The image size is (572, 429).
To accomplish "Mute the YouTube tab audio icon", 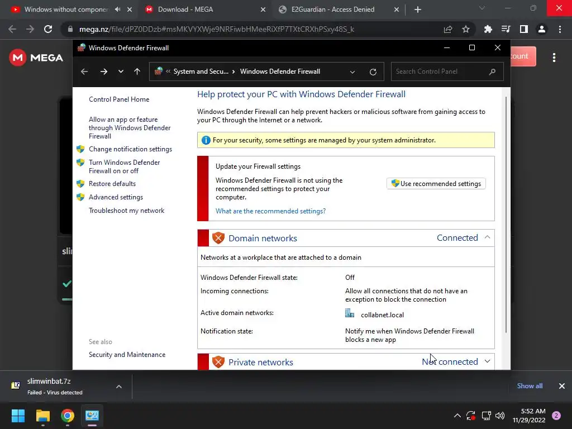I will [x=117, y=9].
